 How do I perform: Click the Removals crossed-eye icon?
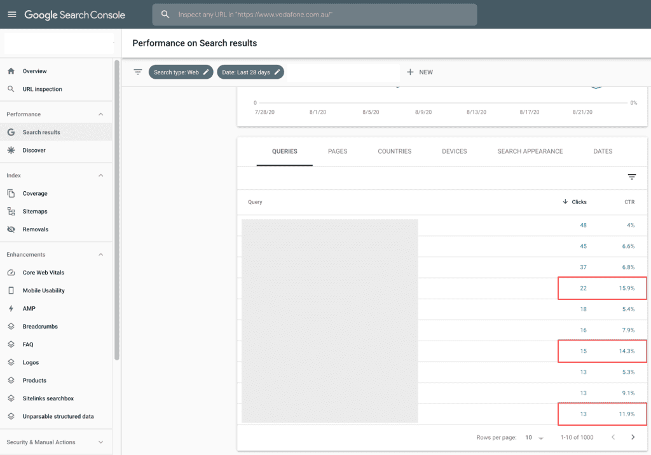[x=11, y=229]
